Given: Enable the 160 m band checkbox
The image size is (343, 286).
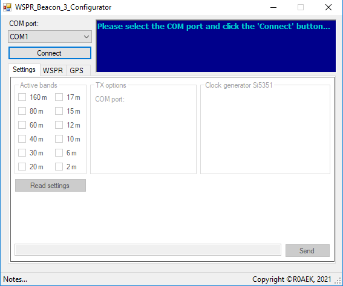Looking at the screenshot, I should pyautogui.click(x=22, y=97).
